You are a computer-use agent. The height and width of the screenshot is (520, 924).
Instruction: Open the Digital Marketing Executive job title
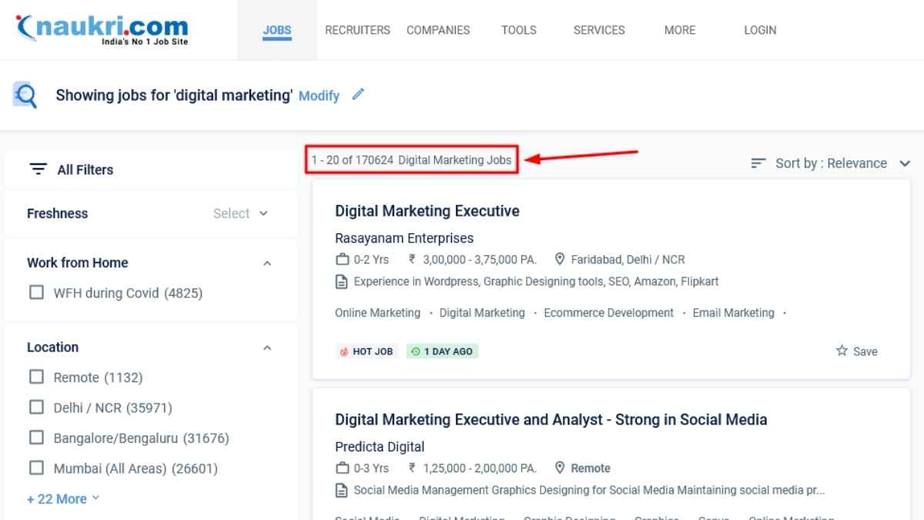point(427,211)
